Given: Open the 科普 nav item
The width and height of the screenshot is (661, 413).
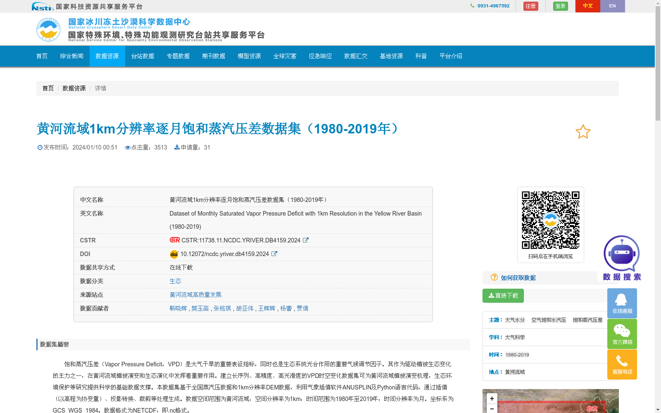Looking at the screenshot, I should [421, 56].
